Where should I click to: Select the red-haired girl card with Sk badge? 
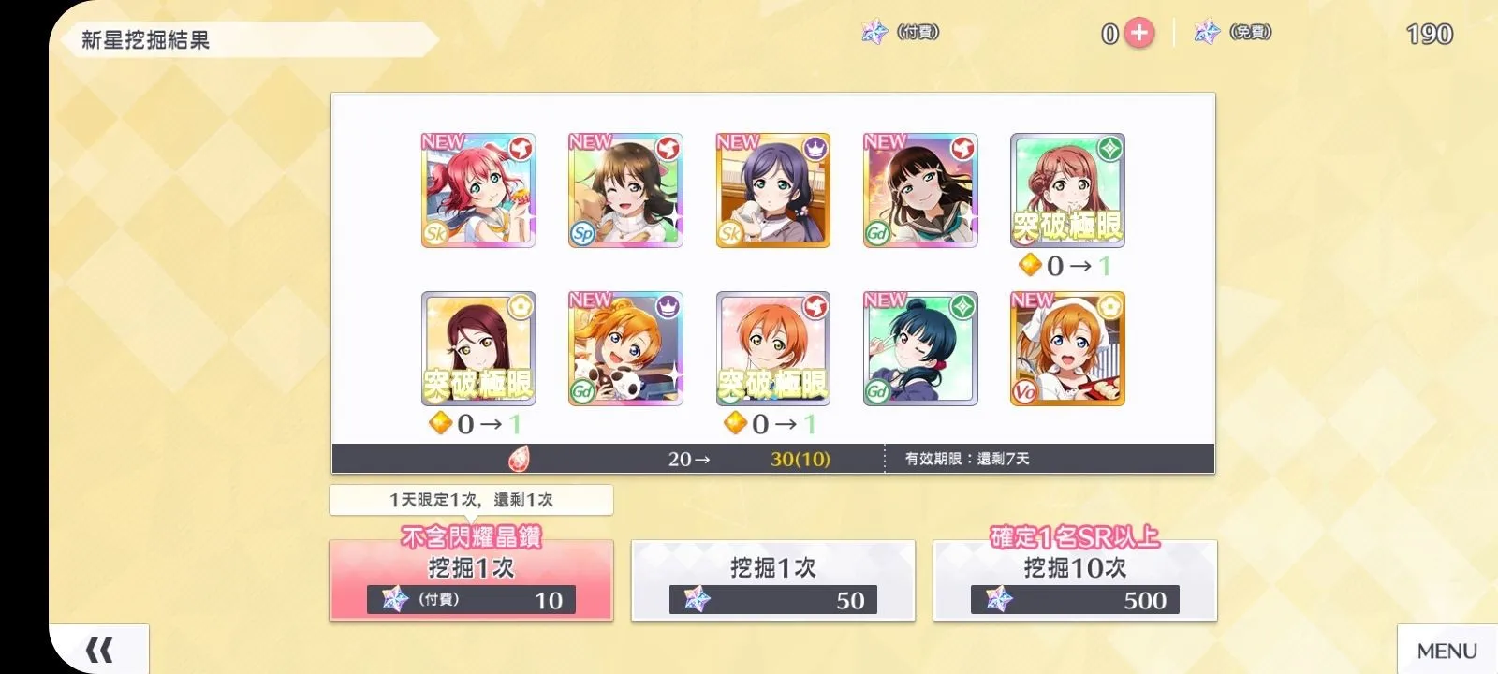click(478, 190)
